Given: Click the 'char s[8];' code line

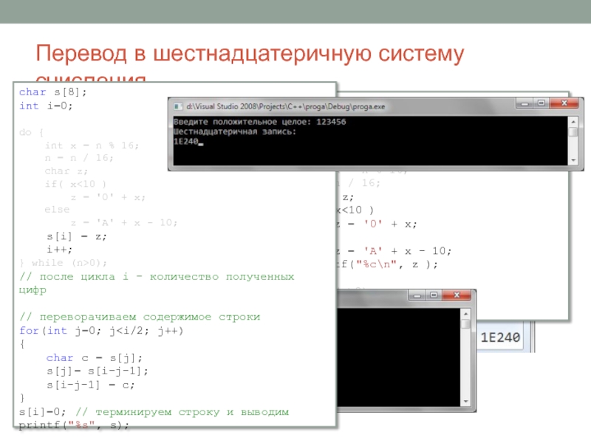Looking at the screenshot, I should 52,92.
